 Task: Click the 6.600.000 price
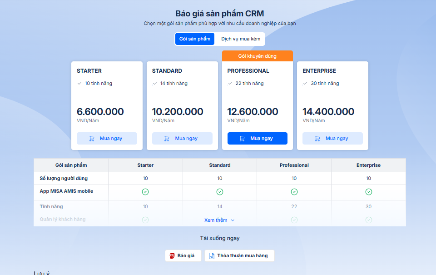click(100, 112)
